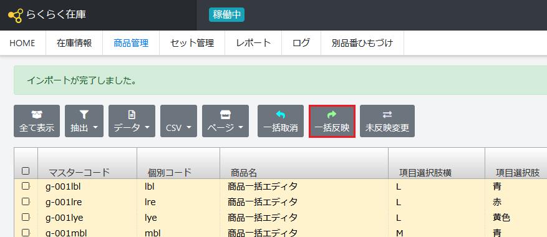The width and height of the screenshot is (547, 237).
Task: Click the swap arrows icon on 未反映変更
Action: pos(387,114)
